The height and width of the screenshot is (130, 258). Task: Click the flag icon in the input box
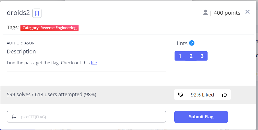(x=14, y=117)
